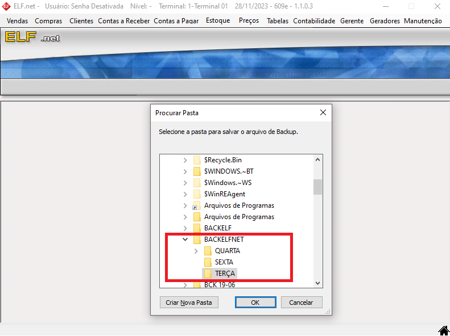Expand the $WINDOWS.~BT folder
This screenshot has height=336, width=450.
[x=185, y=172]
